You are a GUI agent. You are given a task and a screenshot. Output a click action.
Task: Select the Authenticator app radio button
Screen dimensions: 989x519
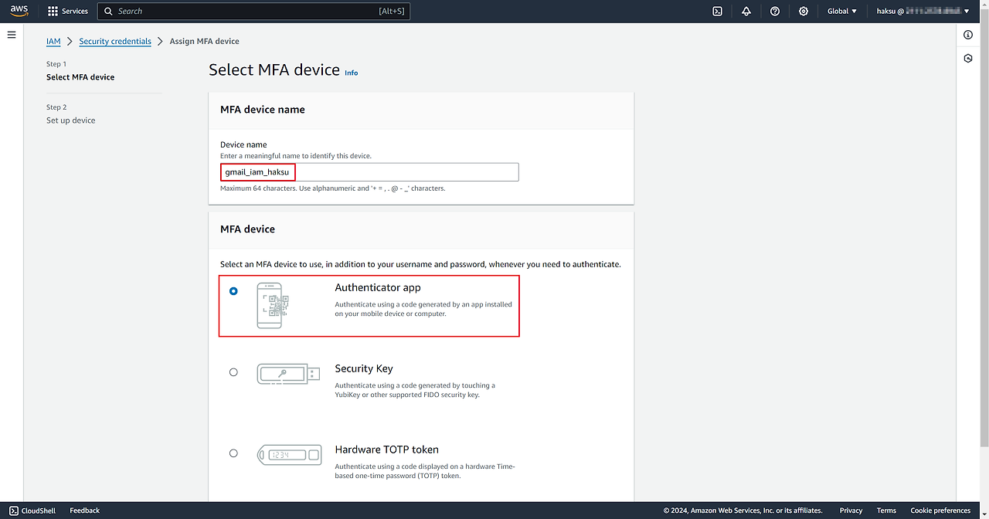click(233, 291)
